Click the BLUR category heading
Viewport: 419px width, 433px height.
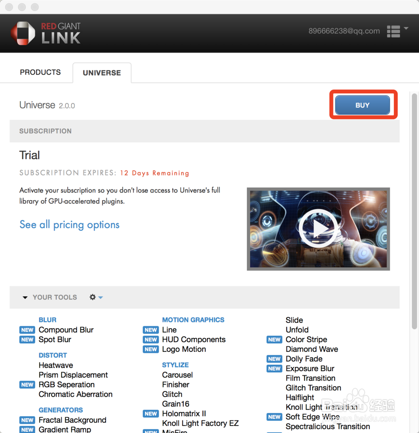click(x=47, y=320)
